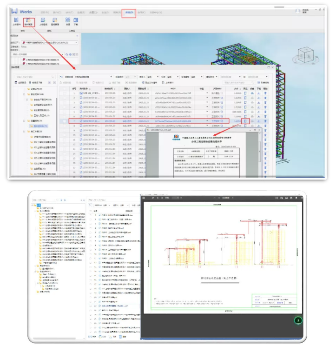Image resolution: width=336 pixels, height=345 pixels.
Task: Click the view cube in the 3D model view
Action: [306, 55]
